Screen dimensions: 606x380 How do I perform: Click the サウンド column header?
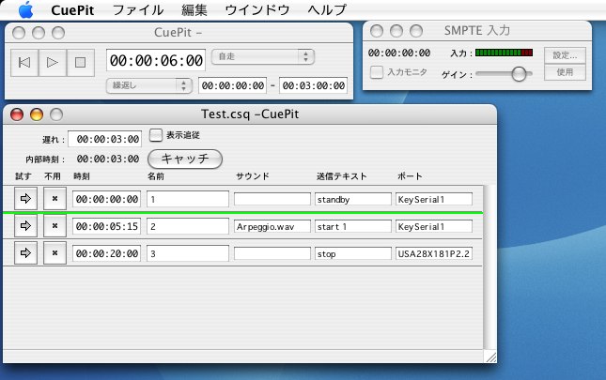(253, 176)
